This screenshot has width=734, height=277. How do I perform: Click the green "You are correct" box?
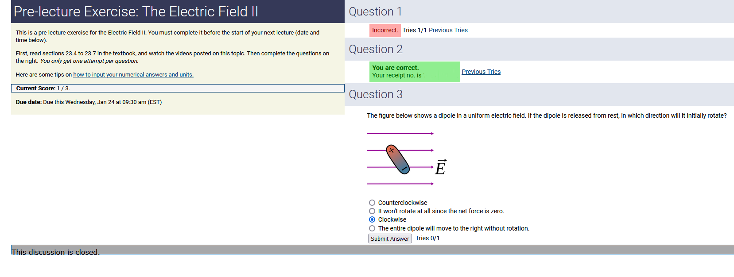(x=415, y=72)
